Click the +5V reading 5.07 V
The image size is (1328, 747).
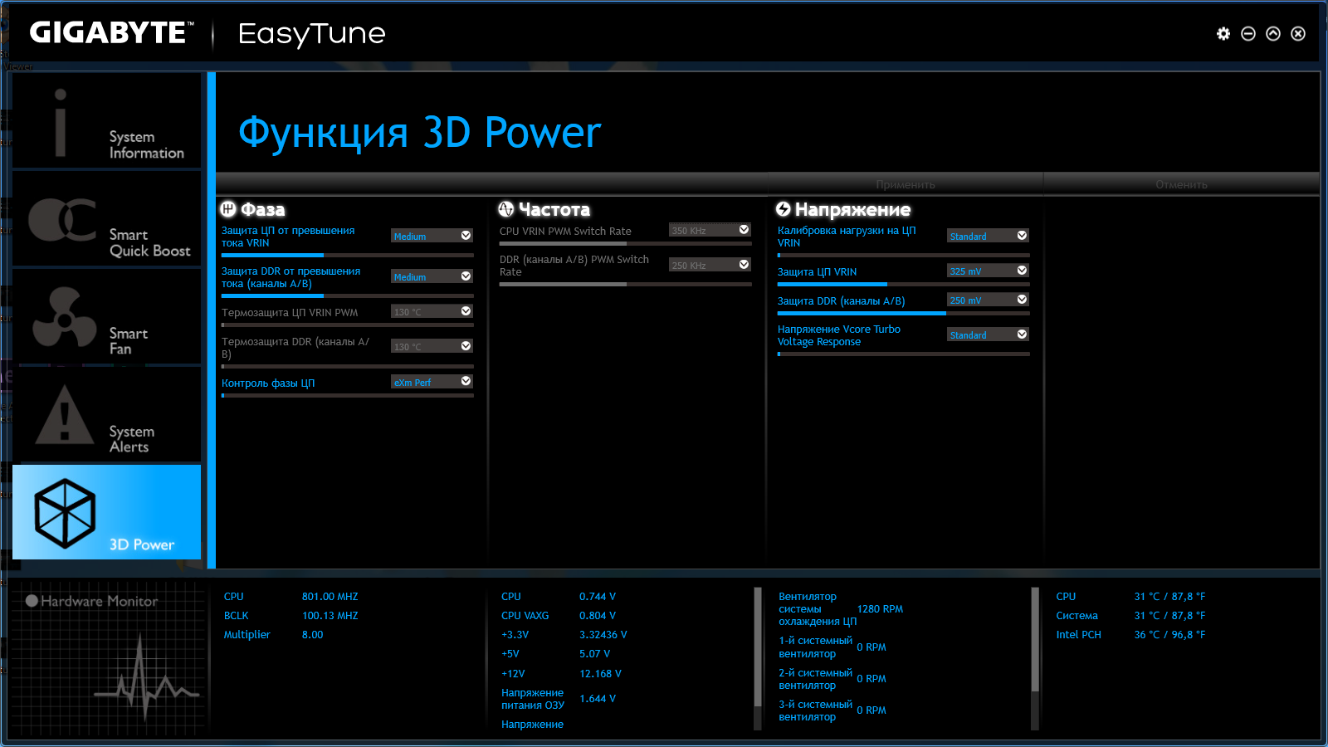click(595, 654)
